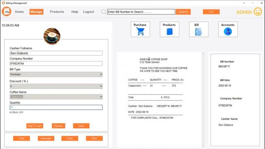Click the magnifier icon beside the search box

[x=104, y=12]
